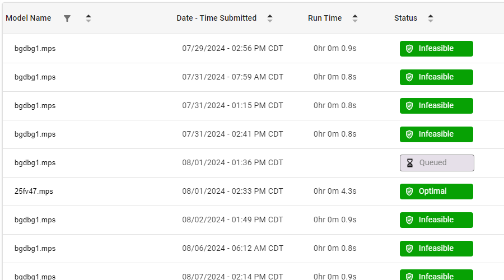Select the Optimal status badge for 25fv47.mps
This screenshot has height=280, width=504.
(x=436, y=192)
